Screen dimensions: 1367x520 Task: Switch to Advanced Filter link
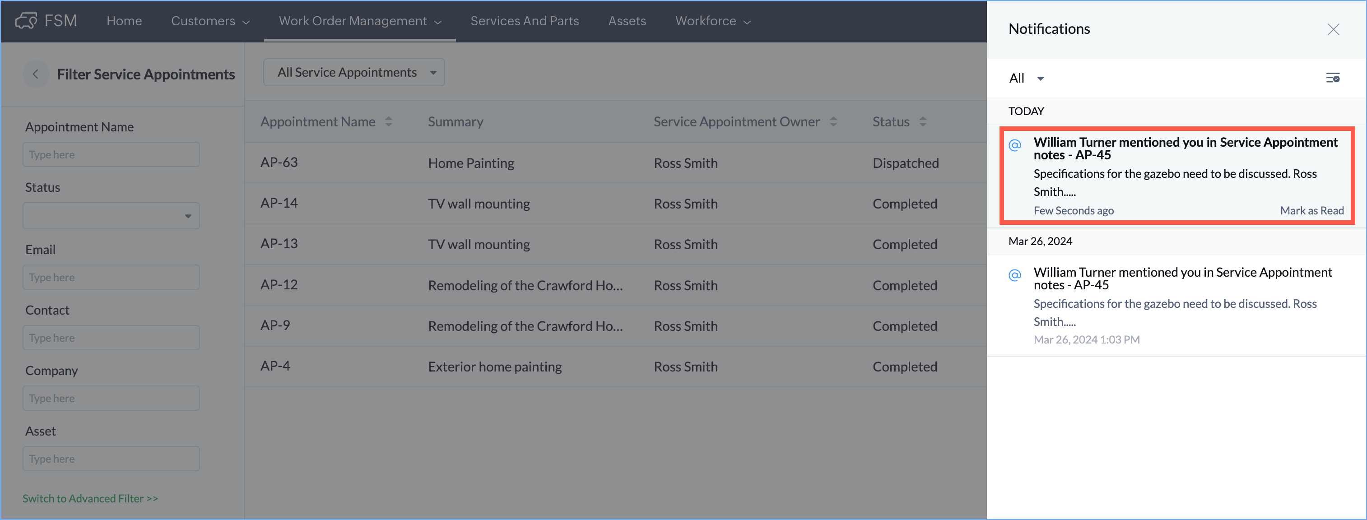coord(90,498)
